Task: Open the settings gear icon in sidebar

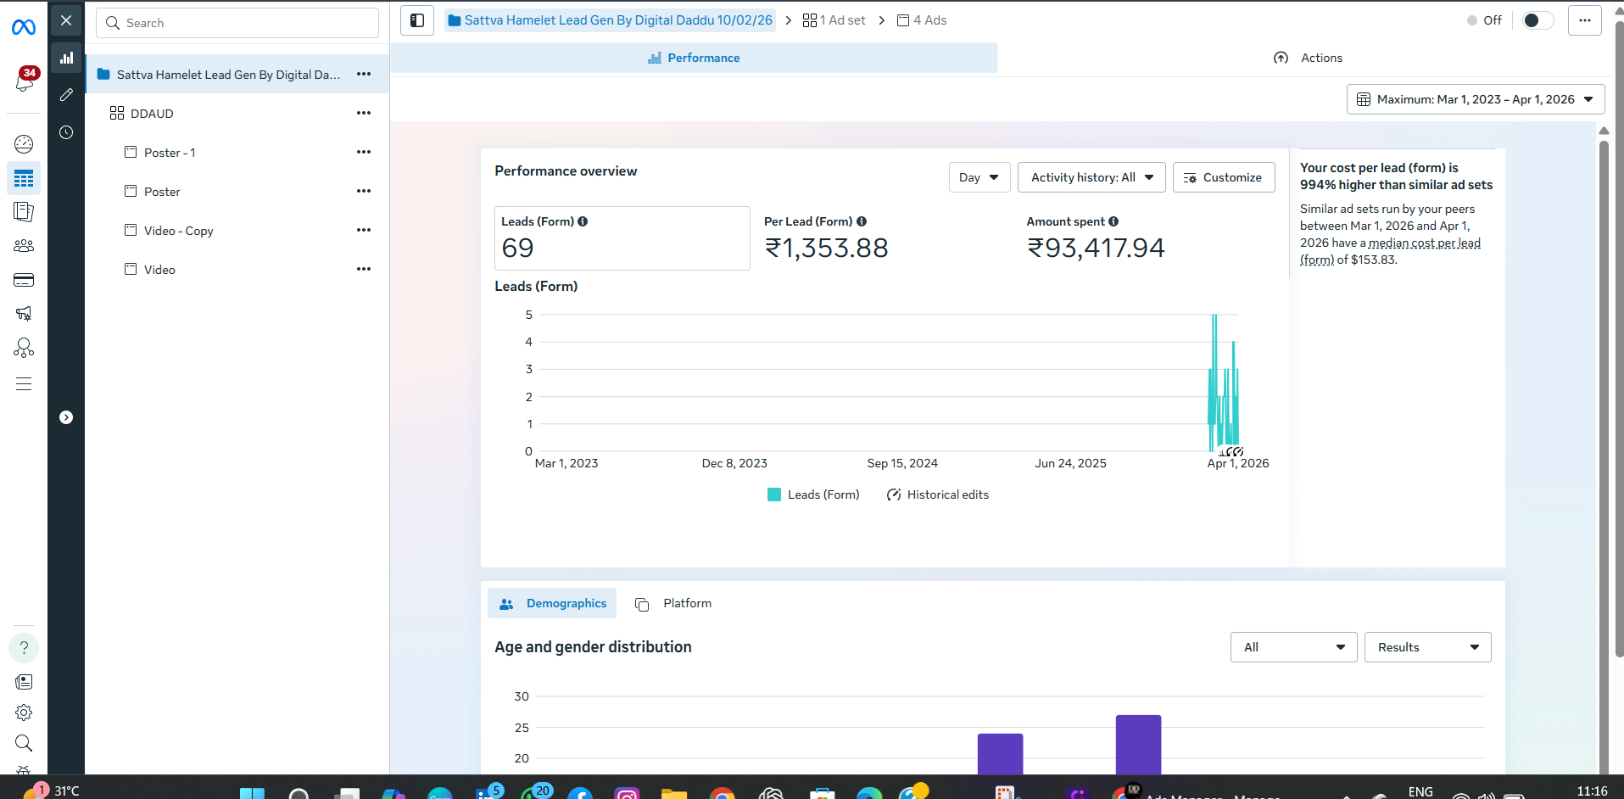Action: 24,712
